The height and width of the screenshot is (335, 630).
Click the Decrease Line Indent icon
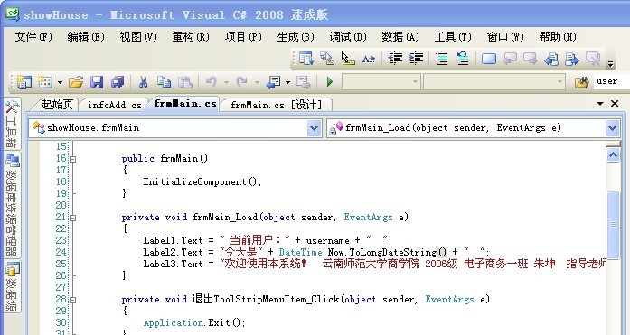(395, 59)
